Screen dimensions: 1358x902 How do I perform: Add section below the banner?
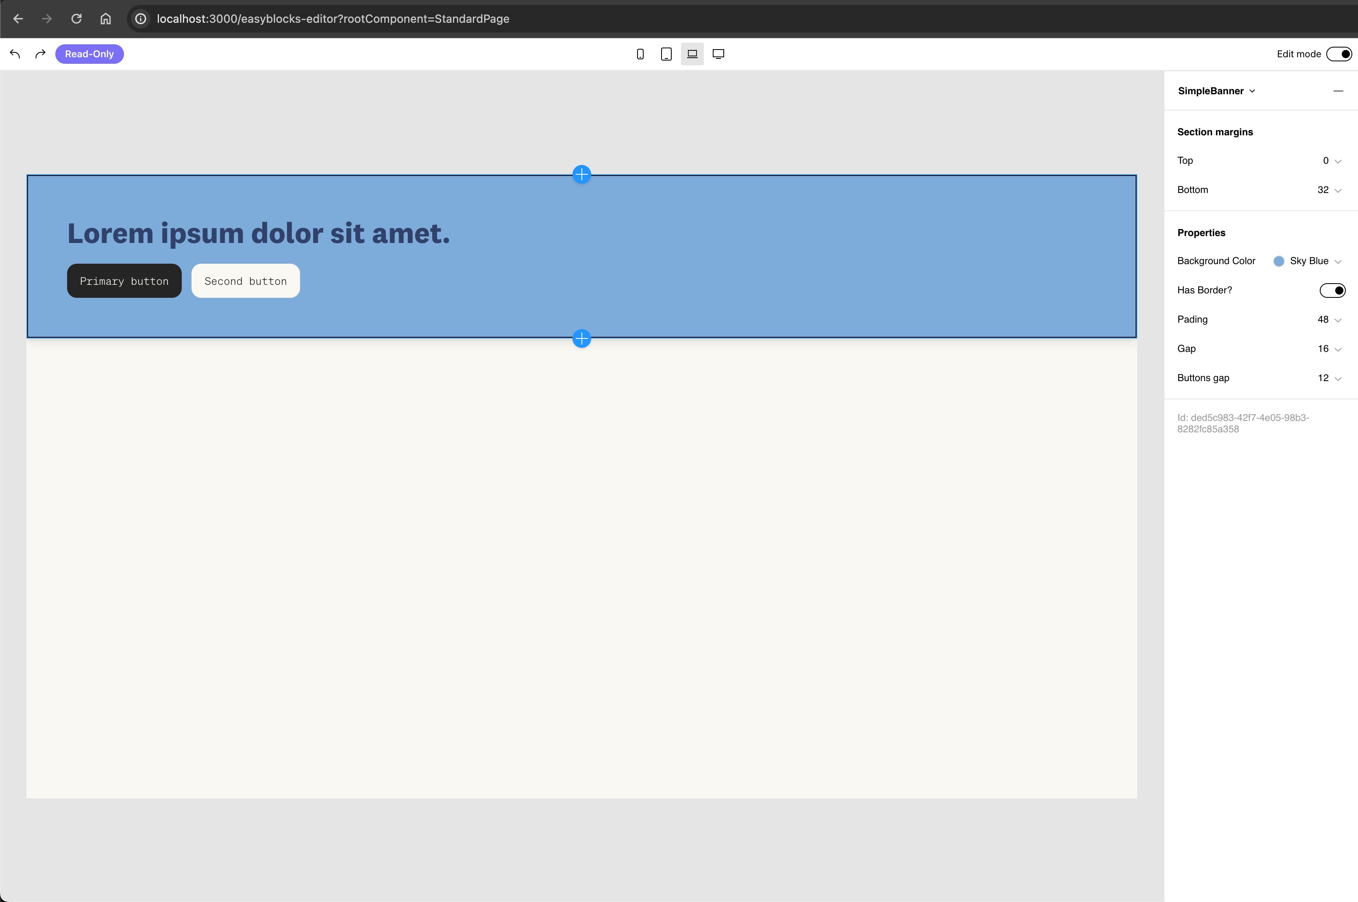click(581, 339)
